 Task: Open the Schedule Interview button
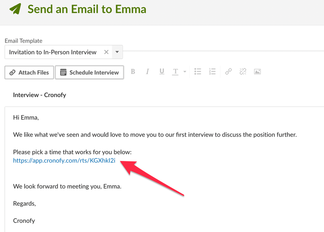(x=89, y=72)
